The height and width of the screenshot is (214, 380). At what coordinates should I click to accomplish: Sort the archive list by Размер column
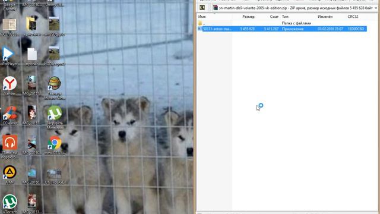click(x=248, y=17)
